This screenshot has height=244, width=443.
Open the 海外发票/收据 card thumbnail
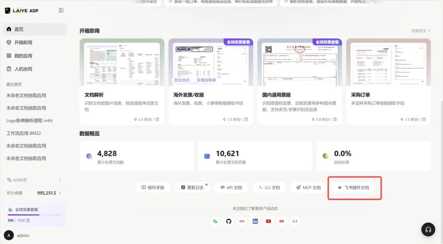[x=211, y=62]
